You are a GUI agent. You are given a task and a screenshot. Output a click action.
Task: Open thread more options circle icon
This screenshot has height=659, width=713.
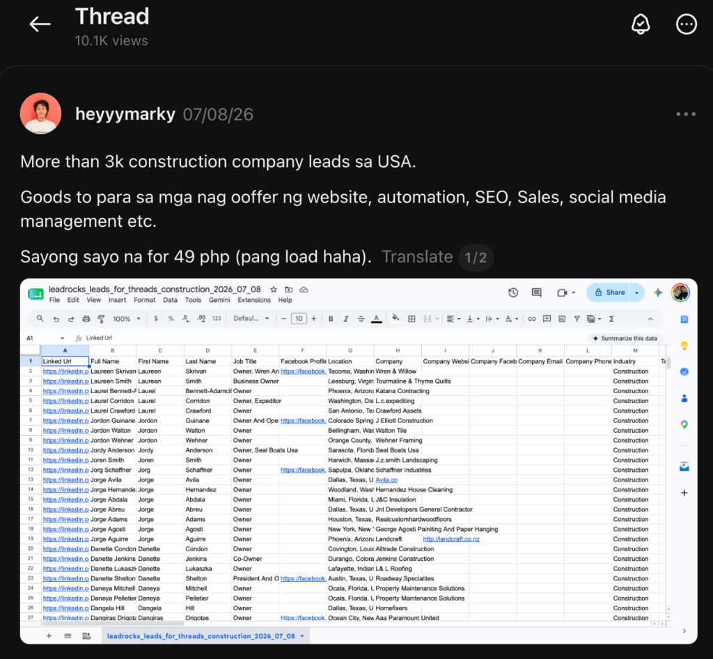[686, 24]
